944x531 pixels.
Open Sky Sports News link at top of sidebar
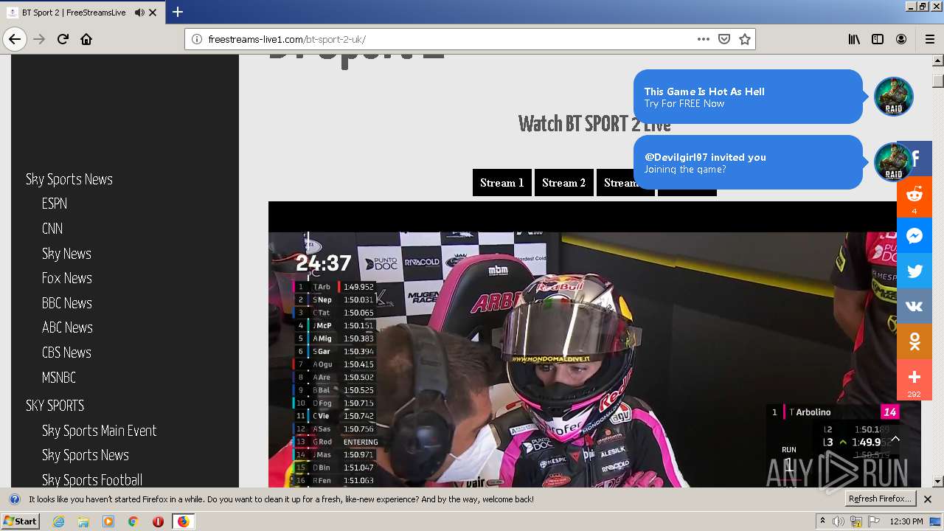pos(69,179)
